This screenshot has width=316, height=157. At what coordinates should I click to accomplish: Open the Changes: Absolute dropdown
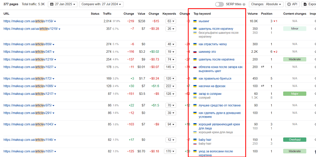click(266, 4)
